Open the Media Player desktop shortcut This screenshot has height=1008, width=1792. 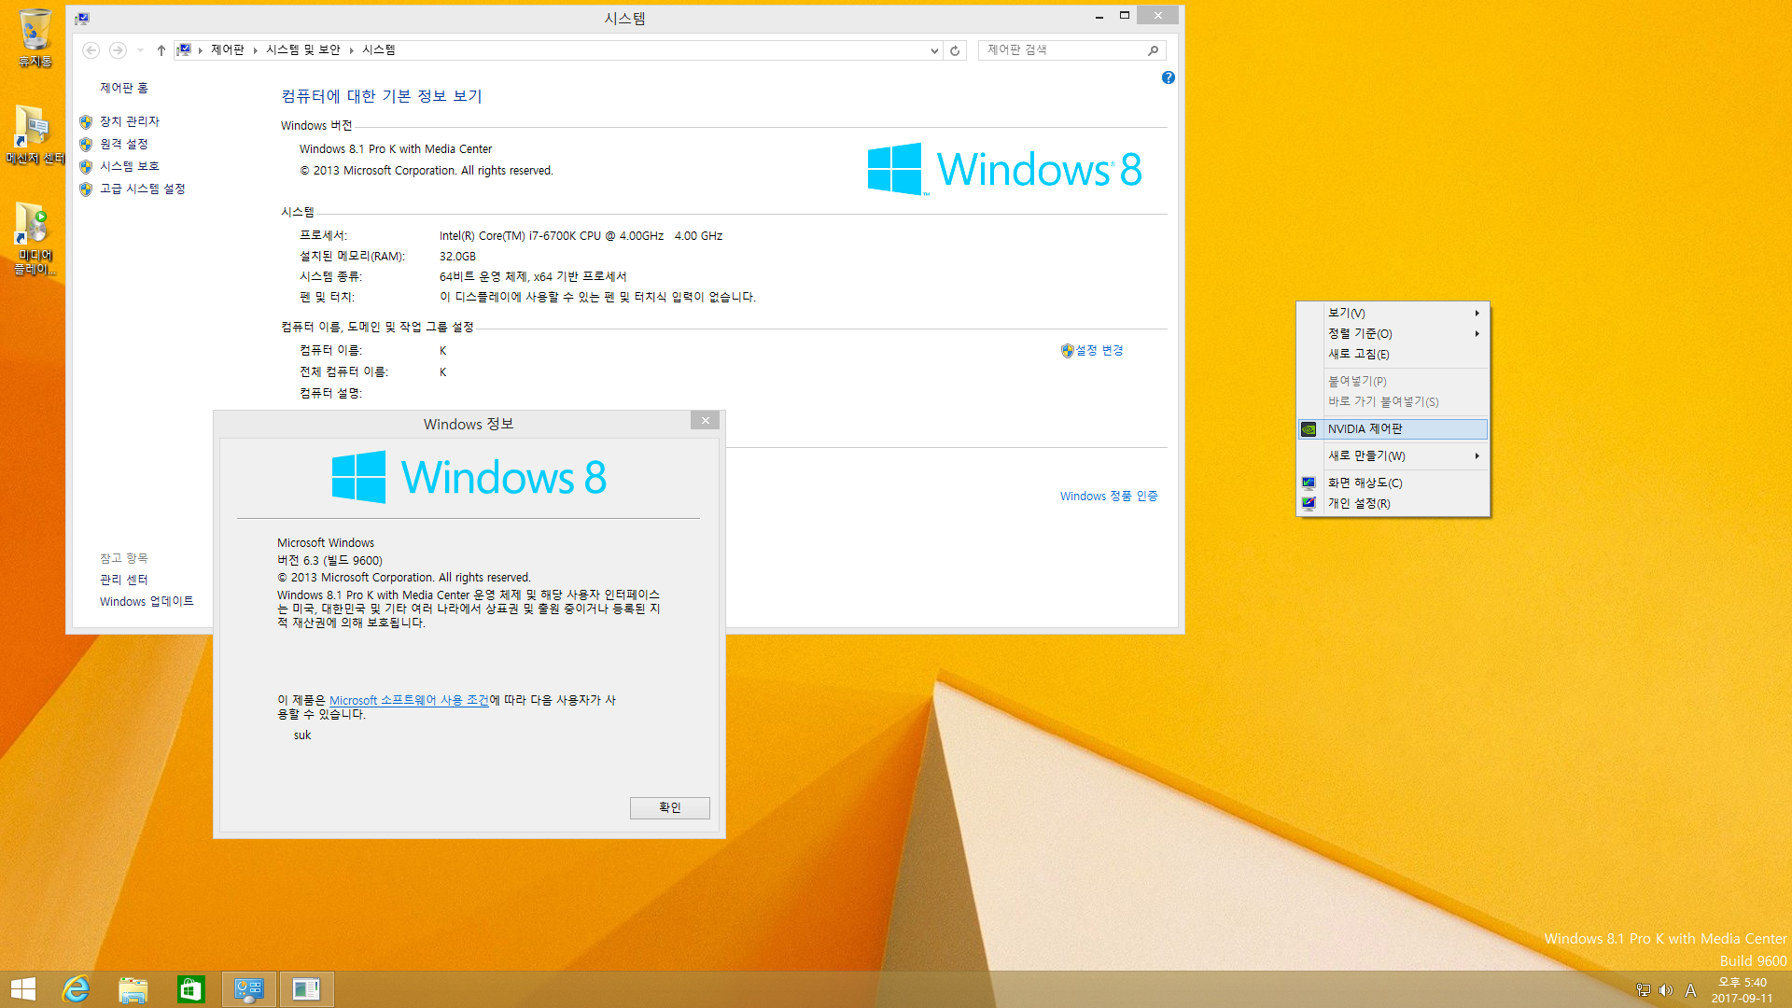pos(35,238)
